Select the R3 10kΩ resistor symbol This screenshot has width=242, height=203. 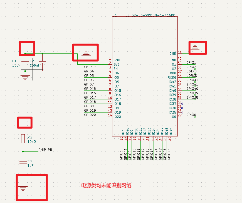[23, 139]
